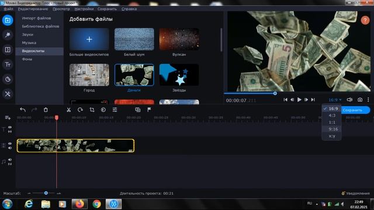Take a snapshot with the camera icon
The height and width of the screenshot is (210, 374).
[360, 100]
